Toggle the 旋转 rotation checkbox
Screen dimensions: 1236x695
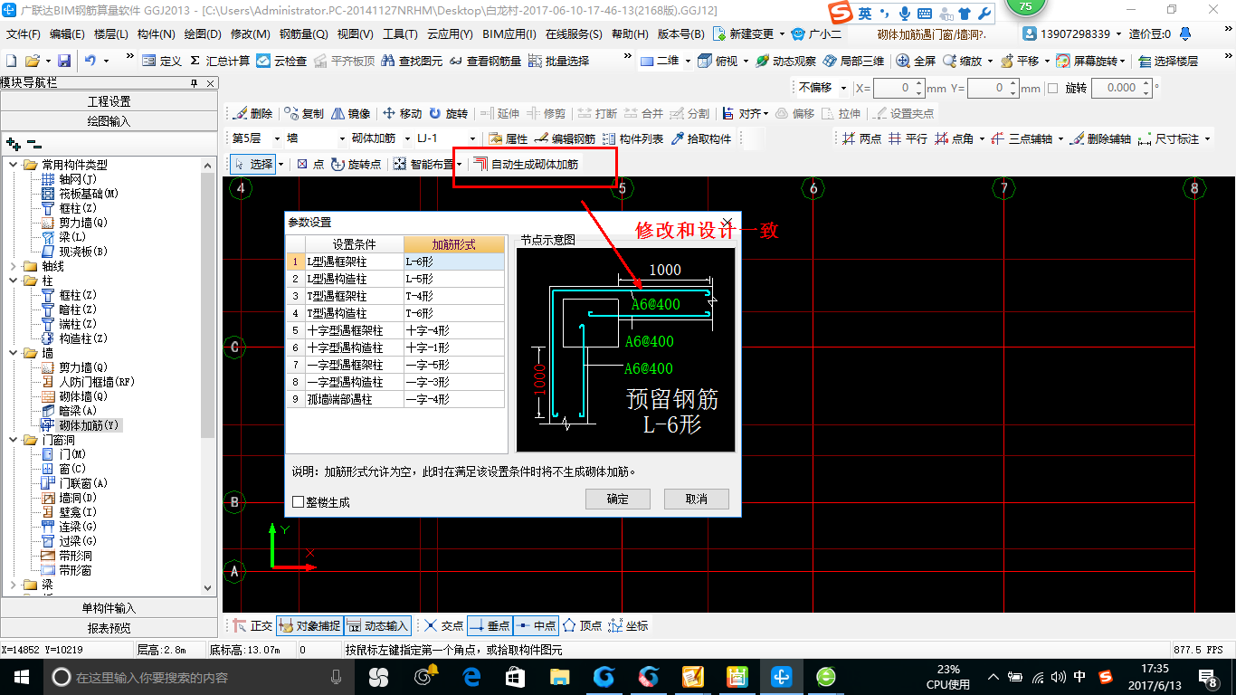point(1052,88)
